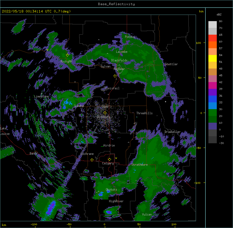
Task: Click the -50 tick on bottom axis
Action: pos(69,224)
